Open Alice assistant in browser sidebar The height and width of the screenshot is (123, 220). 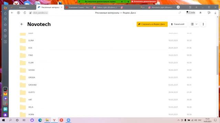click(5, 115)
